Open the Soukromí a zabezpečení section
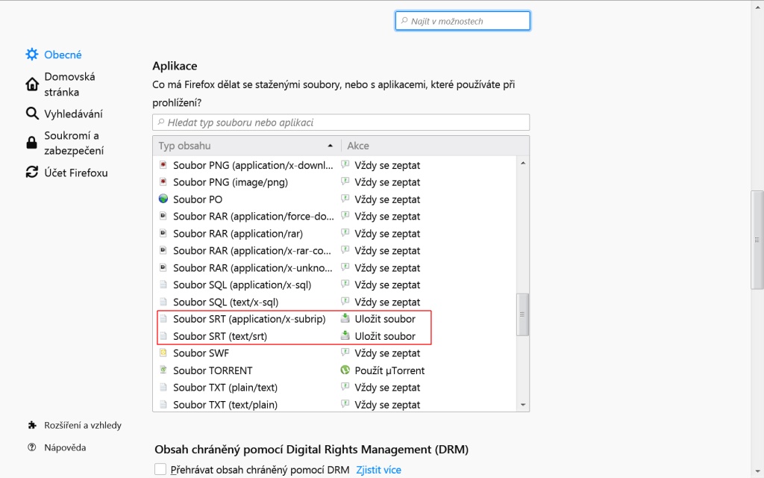764x478 pixels. coord(72,143)
